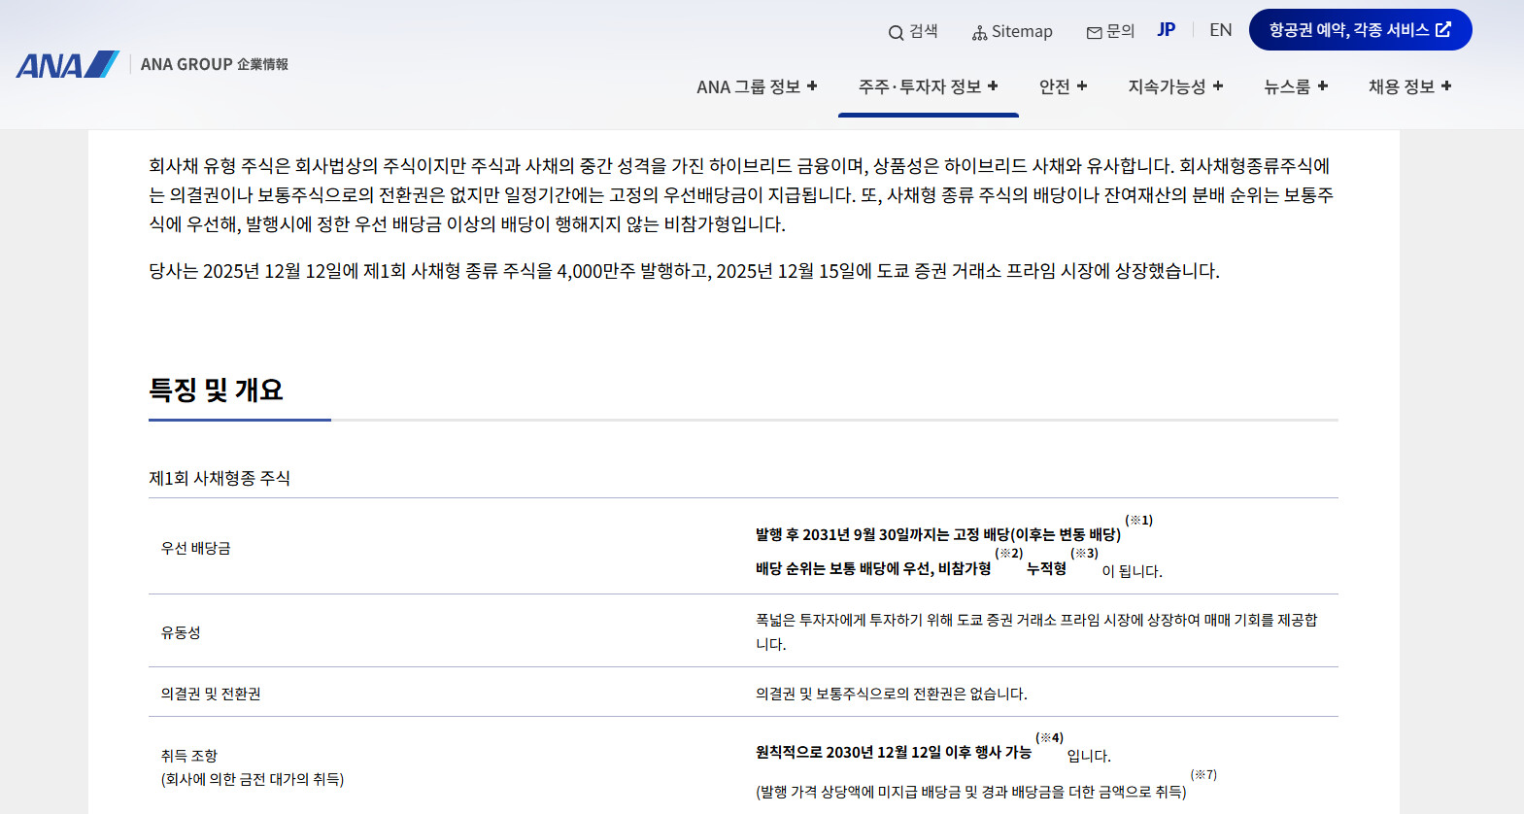Click the ※7 footnote reference
The width and height of the screenshot is (1524, 814).
tap(1203, 774)
